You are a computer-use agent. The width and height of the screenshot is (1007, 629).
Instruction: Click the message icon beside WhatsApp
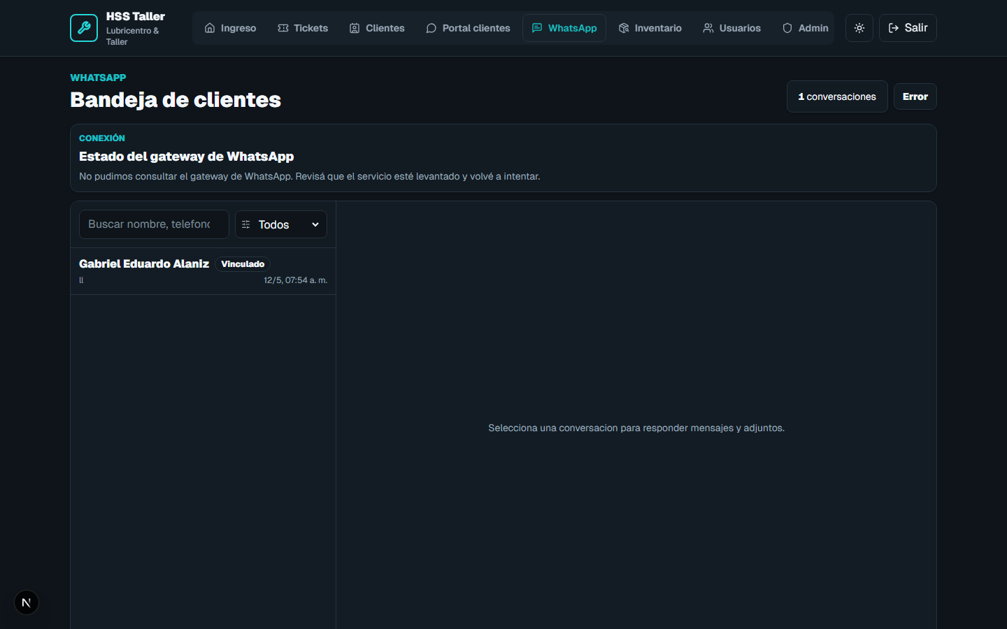(x=537, y=28)
